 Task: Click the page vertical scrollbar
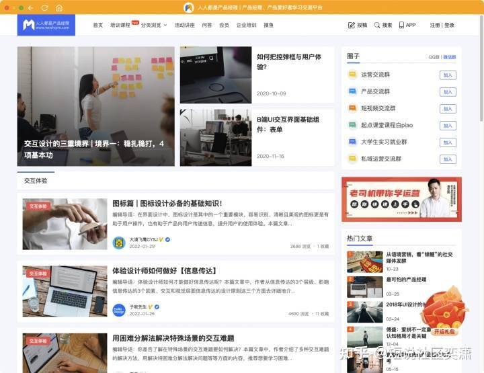coord(482,68)
